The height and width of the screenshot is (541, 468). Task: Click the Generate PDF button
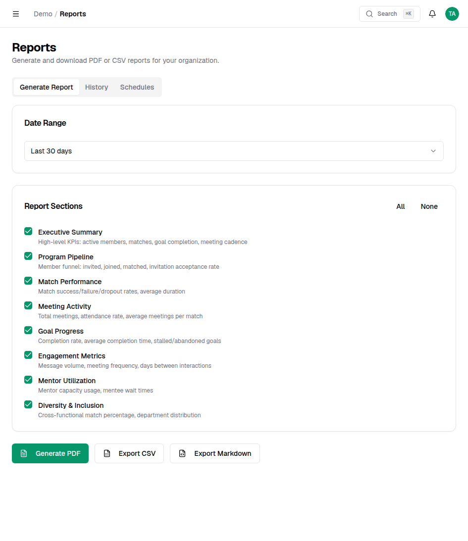coord(50,453)
